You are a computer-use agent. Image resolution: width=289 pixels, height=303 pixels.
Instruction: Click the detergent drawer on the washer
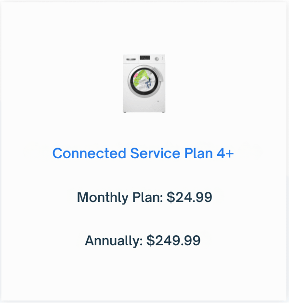(131, 59)
